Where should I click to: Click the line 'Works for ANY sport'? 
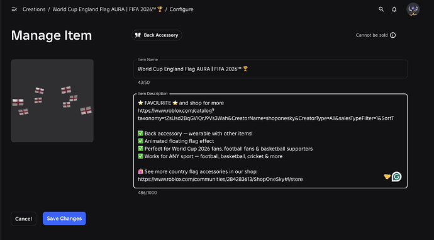pos(210,156)
